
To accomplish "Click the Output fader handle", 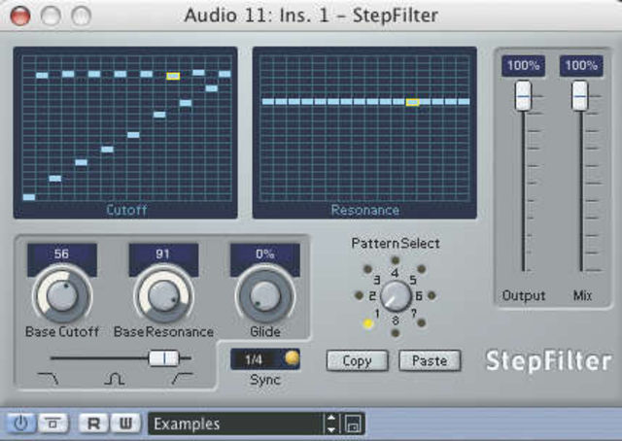I will coord(523,95).
